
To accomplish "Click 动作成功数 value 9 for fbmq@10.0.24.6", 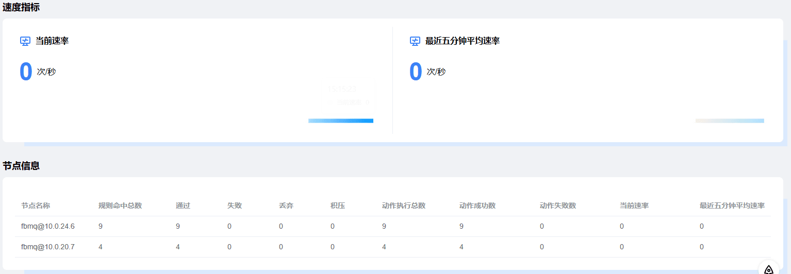I will click(x=462, y=226).
